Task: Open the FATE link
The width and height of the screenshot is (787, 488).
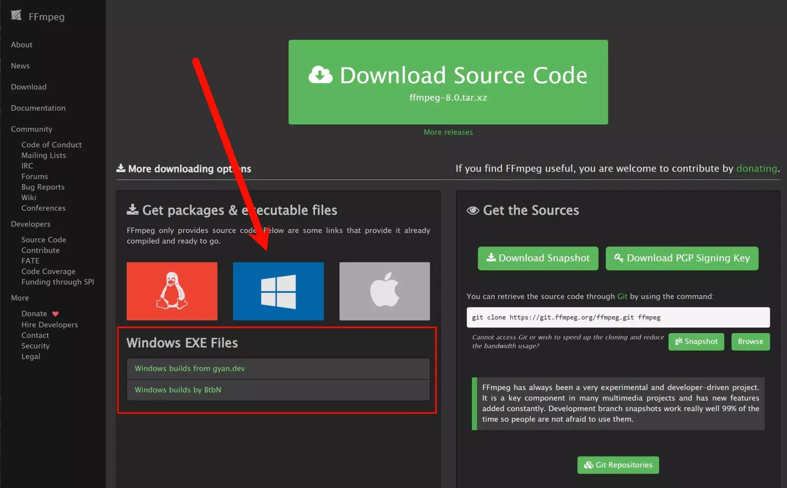Action: point(30,261)
